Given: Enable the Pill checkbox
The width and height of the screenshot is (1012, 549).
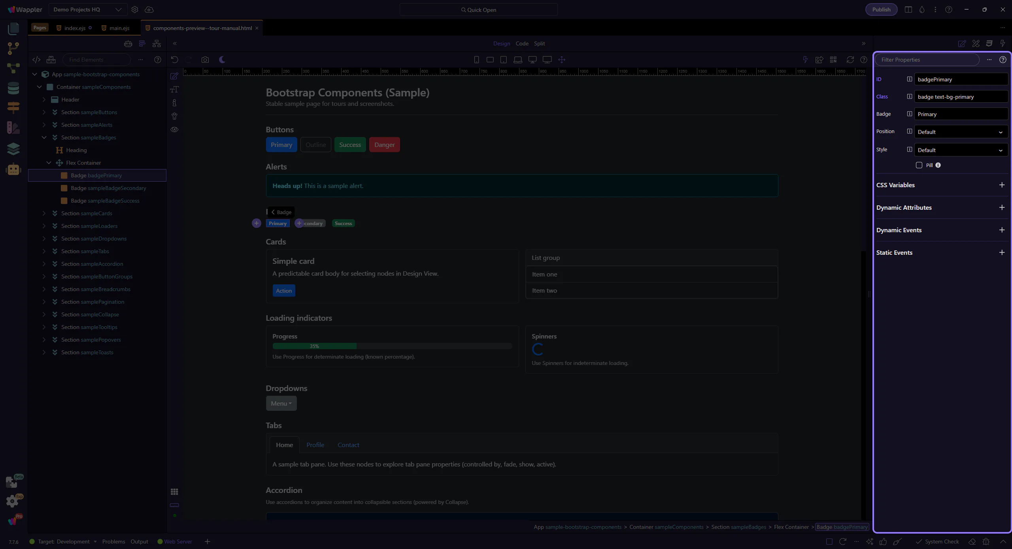Looking at the screenshot, I should point(919,165).
